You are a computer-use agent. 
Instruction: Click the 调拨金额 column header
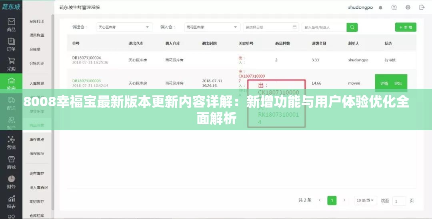click(319, 43)
